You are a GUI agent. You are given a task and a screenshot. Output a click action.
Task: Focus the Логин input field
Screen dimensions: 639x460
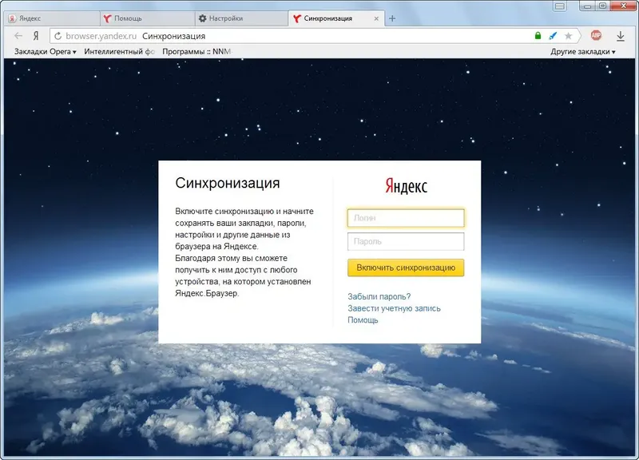click(x=406, y=218)
